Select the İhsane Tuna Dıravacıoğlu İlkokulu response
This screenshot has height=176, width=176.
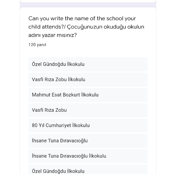(88, 156)
